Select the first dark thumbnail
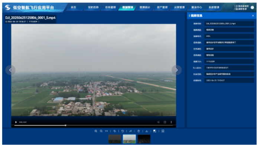This screenshot has height=146, width=257. [x=115, y=139]
